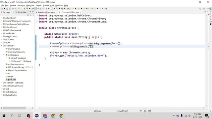Click the volume icon in system tray
Image resolution: width=212 pixels, height=119 pixels.
point(189,116)
